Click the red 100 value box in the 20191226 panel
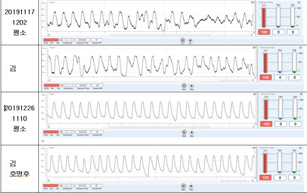The height and width of the screenshot is (193, 307). tap(266, 124)
